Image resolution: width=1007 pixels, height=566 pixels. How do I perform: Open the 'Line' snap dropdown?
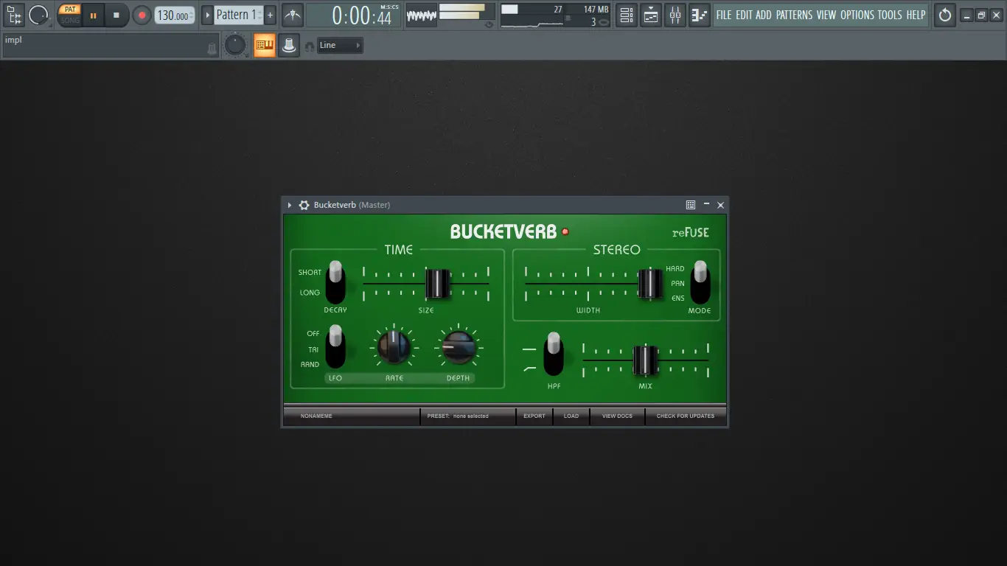click(340, 46)
